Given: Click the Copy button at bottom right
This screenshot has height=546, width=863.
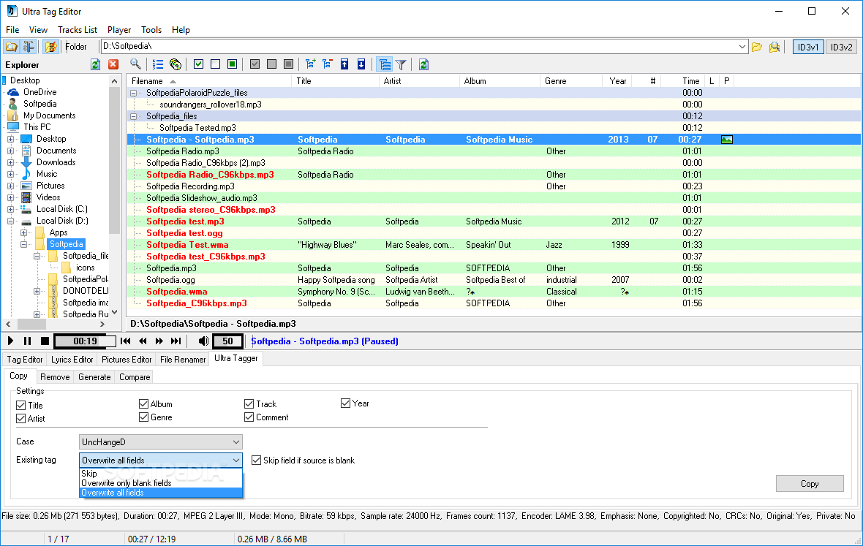Looking at the screenshot, I should pos(810,484).
